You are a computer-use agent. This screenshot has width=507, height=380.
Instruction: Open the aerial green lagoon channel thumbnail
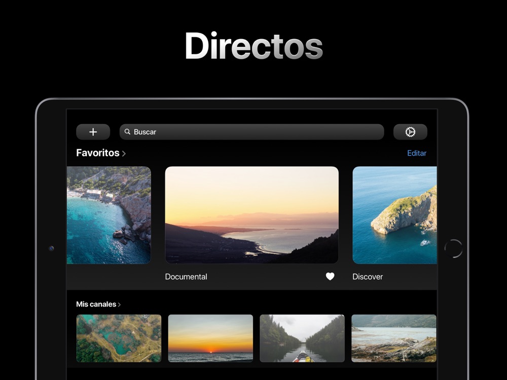119,338
